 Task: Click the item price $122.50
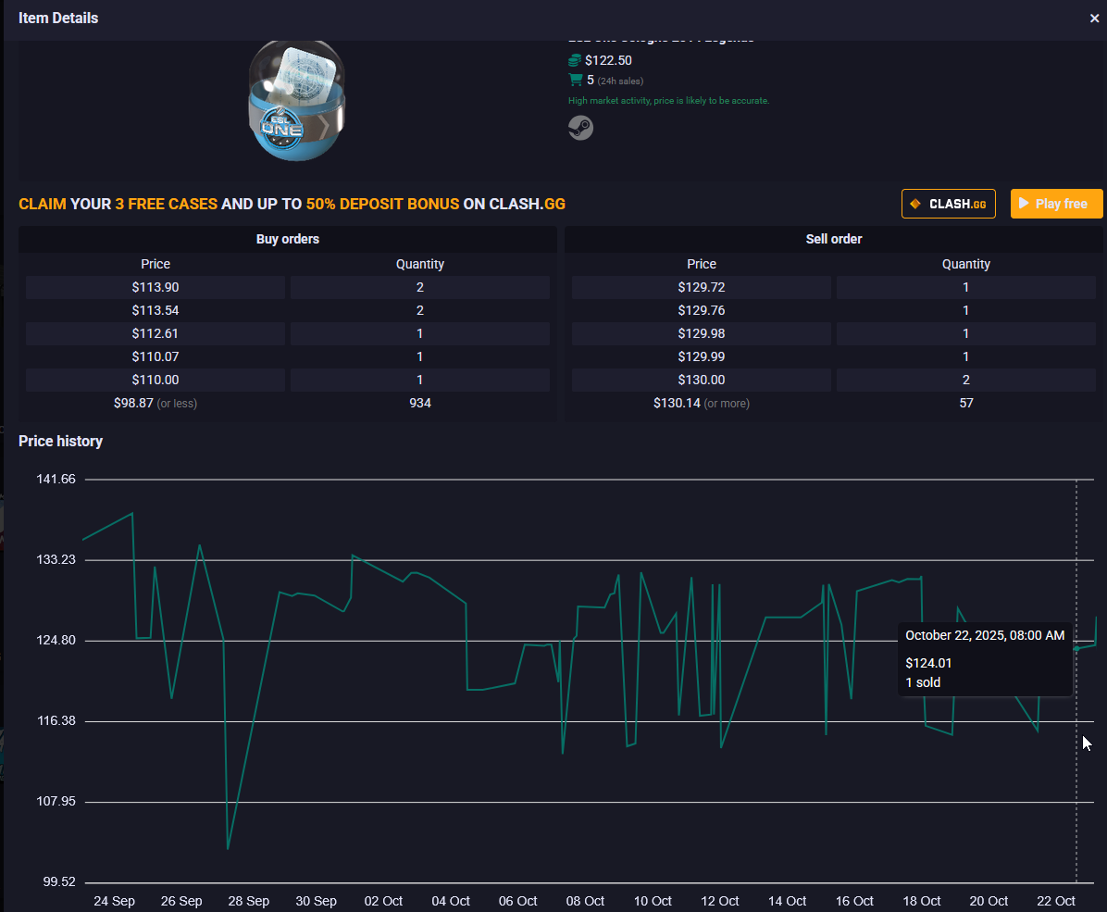coord(608,61)
